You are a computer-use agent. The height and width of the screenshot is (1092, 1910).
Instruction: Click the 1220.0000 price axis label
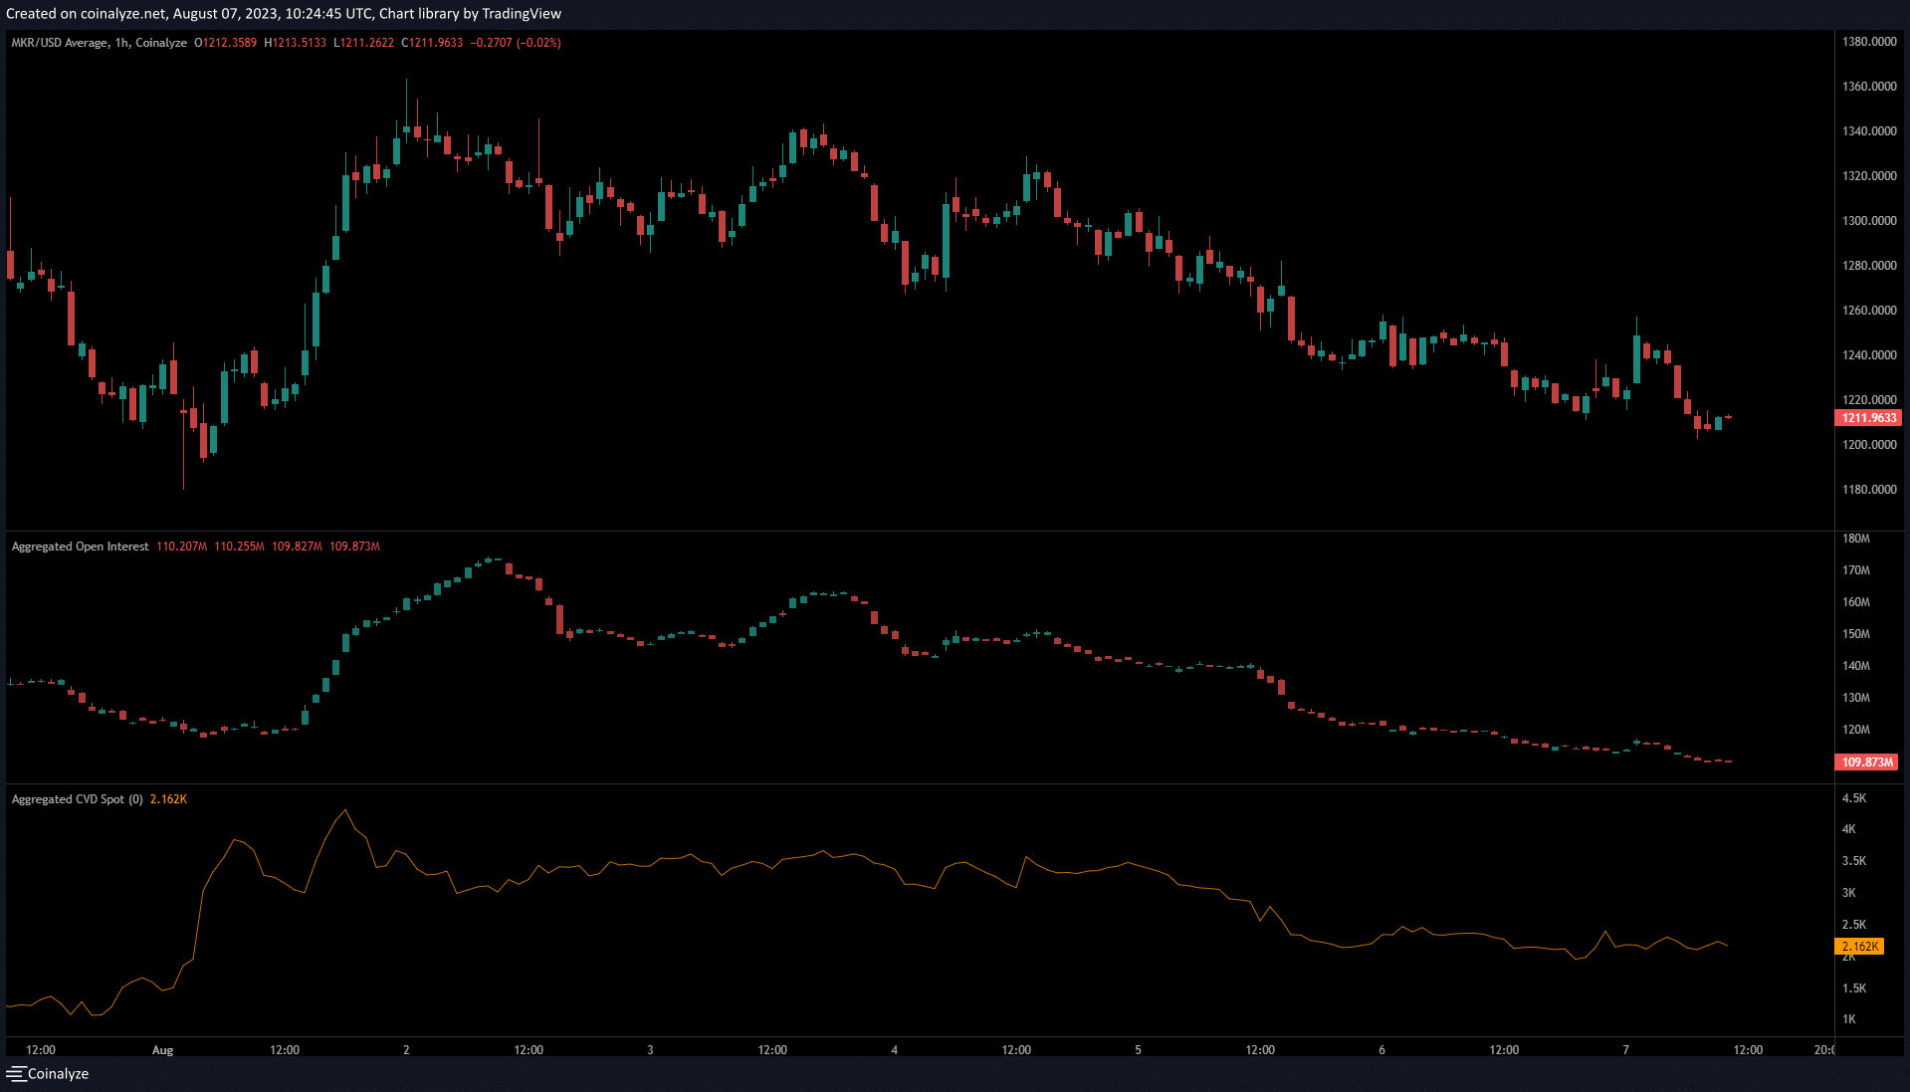[x=1868, y=400]
